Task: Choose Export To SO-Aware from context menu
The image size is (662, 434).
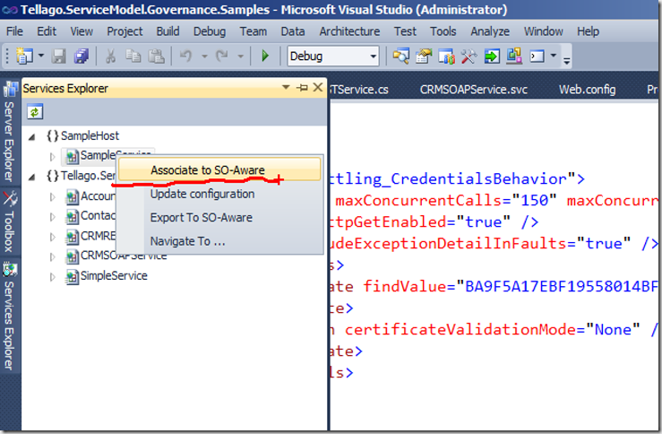Action: click(219, 218)
